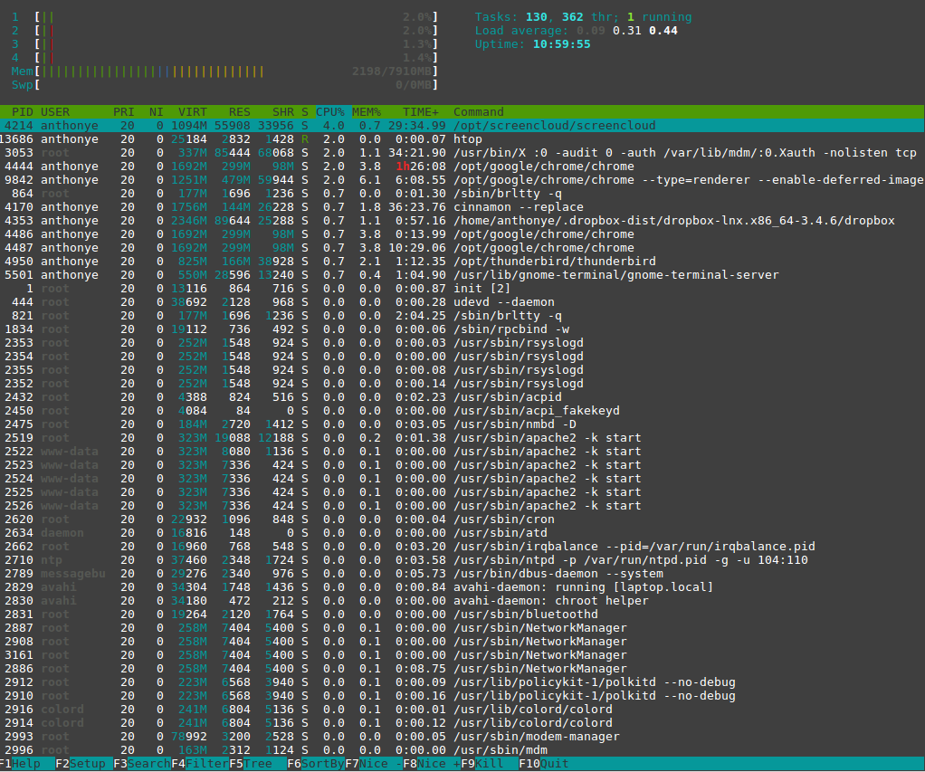The image size is (925, 772).
Task: Select the thunderbird process row
Action: [x=543, y=262]
